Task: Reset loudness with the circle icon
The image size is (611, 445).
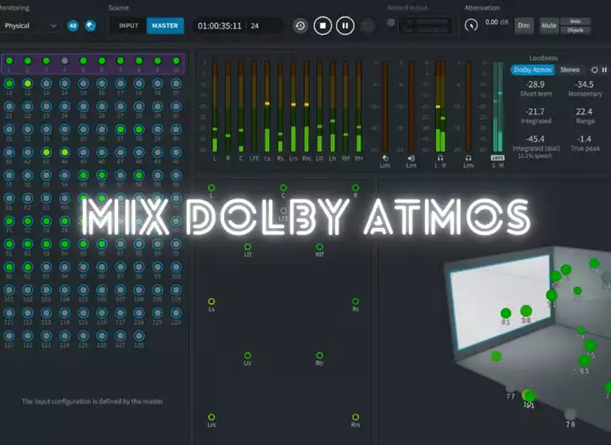Action: [x=594, y=70]
